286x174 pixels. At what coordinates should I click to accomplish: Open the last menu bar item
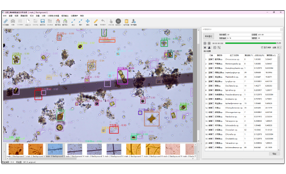pos(82,16)
